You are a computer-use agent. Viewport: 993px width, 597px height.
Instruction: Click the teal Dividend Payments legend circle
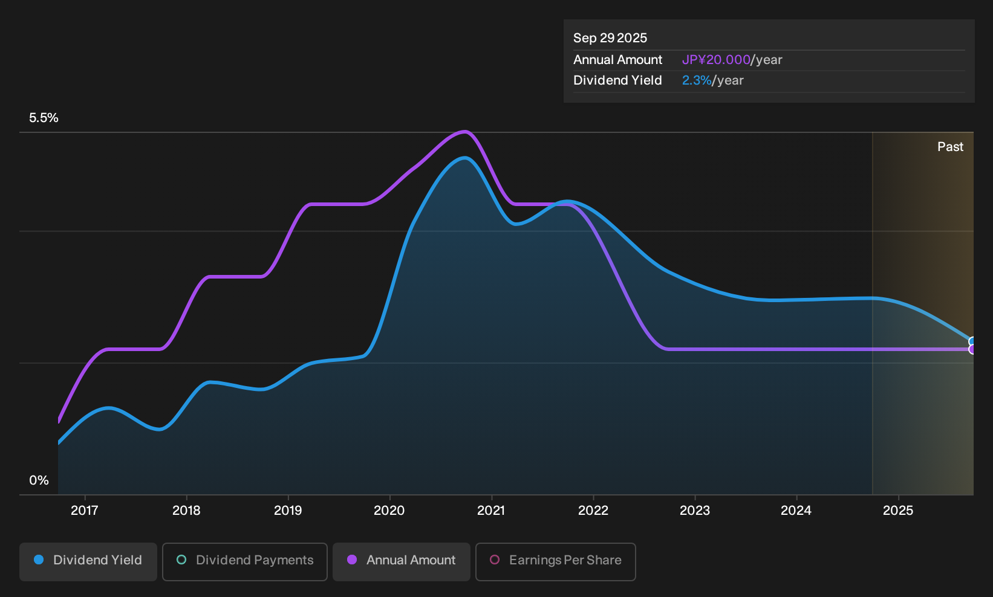coord(181,560)
